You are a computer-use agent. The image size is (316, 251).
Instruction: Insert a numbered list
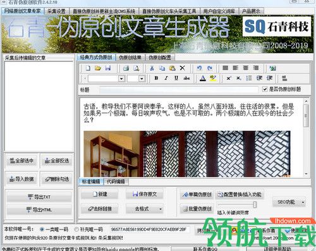pos(249,78)
